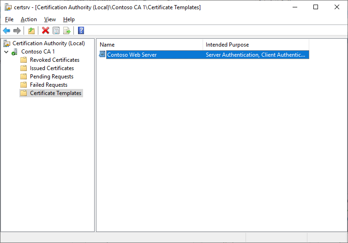Click the Export List toolbar icon

(67, 30)
